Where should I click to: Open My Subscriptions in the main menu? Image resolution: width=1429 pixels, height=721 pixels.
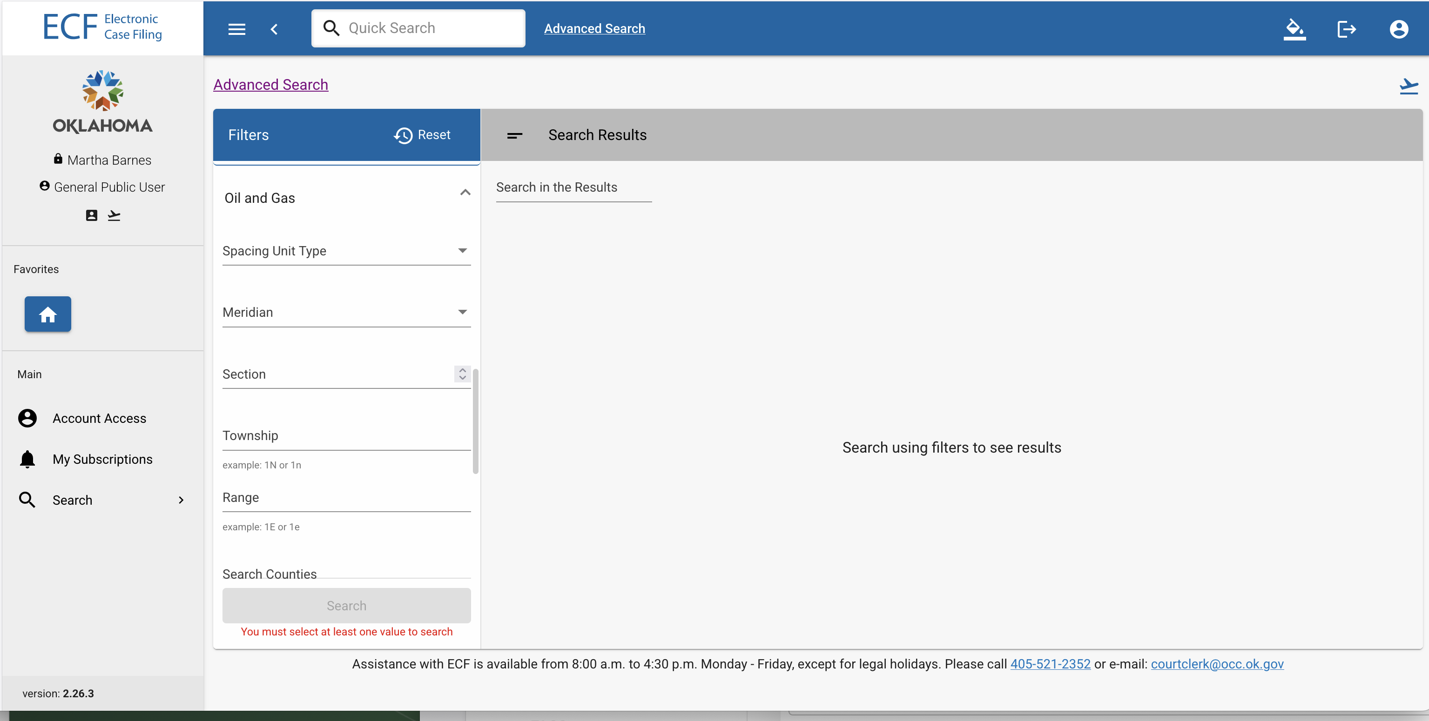tap(102, 460)
